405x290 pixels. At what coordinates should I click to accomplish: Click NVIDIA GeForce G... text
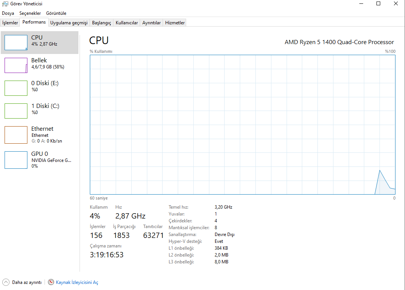51,160
